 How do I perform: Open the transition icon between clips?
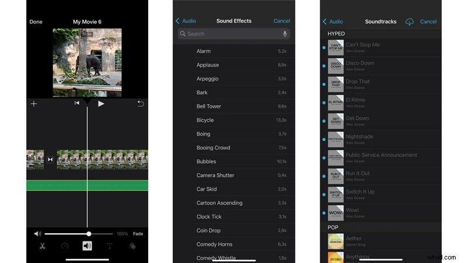[50, 160]
